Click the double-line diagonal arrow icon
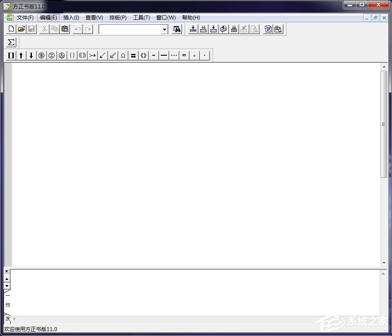Image resolution: width=392 pixels, height=336 pixels. coord(113,55)
